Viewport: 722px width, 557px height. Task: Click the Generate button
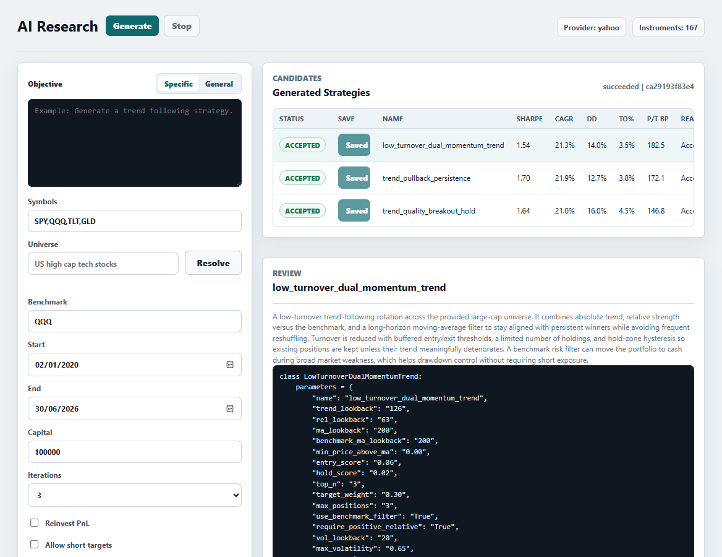coord(132,26)
